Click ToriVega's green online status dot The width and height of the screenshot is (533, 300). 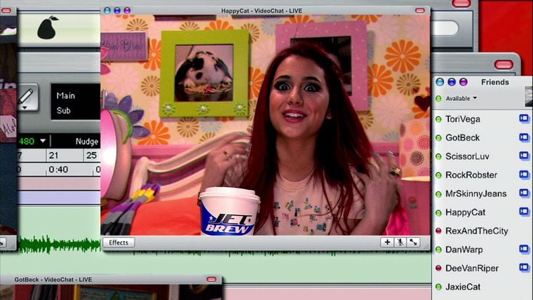point(438,119)
